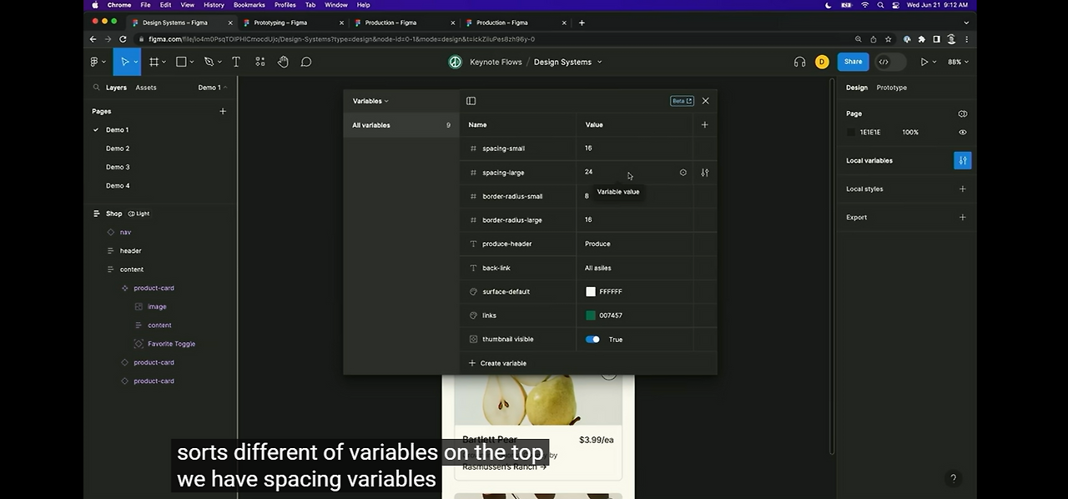
Task: Select the nav layer
Action: click(125, 232)
